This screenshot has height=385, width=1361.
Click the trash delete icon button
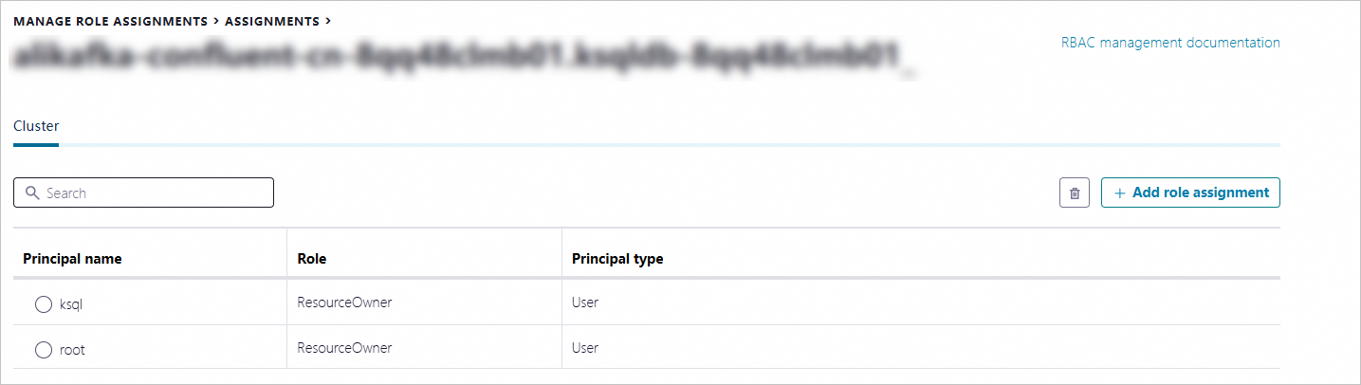click(x=1074, y=192)
